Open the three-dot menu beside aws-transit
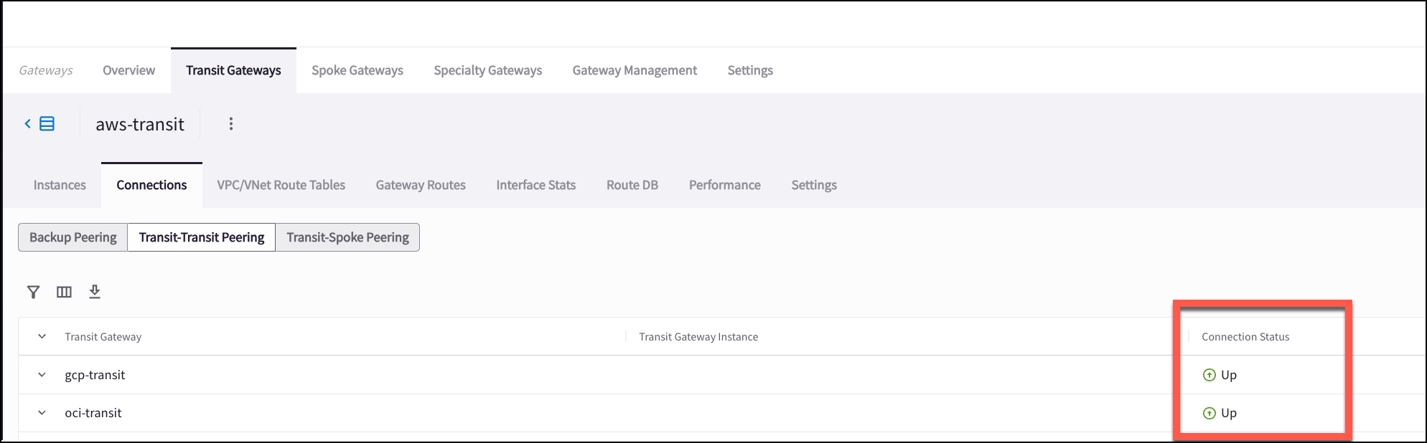This screenshot has height=443, width=1427. click(x=230, y=123)
